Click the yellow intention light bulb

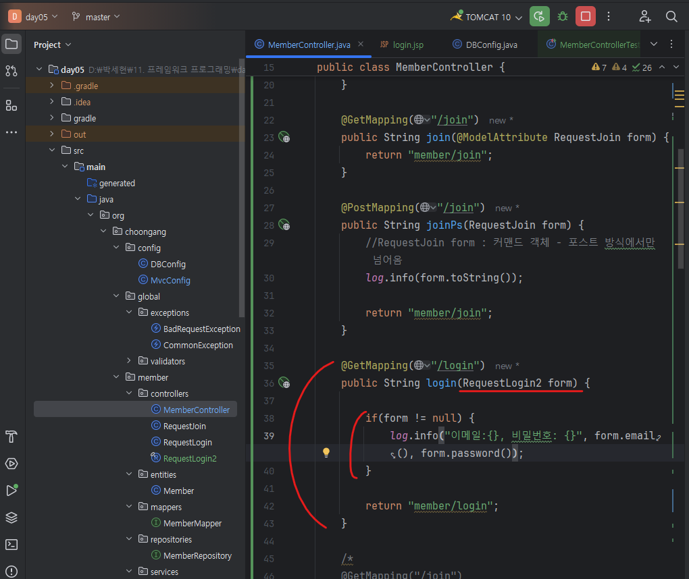tap(326, 453)
